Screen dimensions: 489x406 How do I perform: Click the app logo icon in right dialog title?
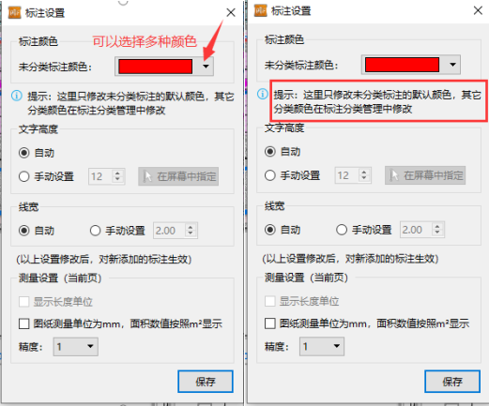(261, 10)
